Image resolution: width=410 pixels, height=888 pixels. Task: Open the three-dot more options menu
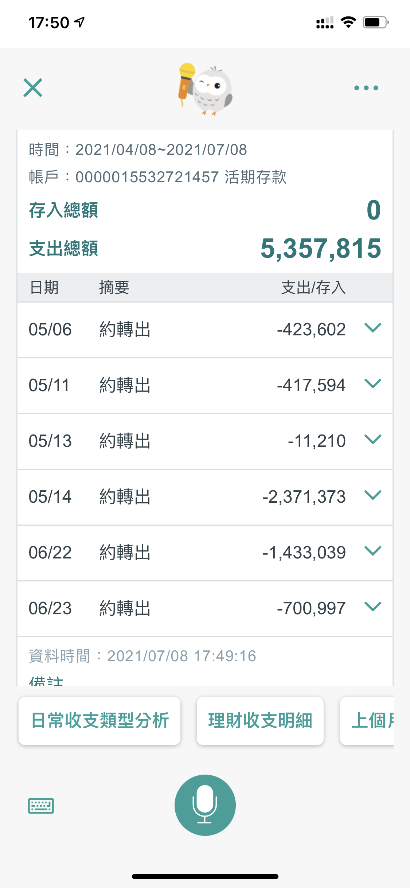[x=366, y=88]
